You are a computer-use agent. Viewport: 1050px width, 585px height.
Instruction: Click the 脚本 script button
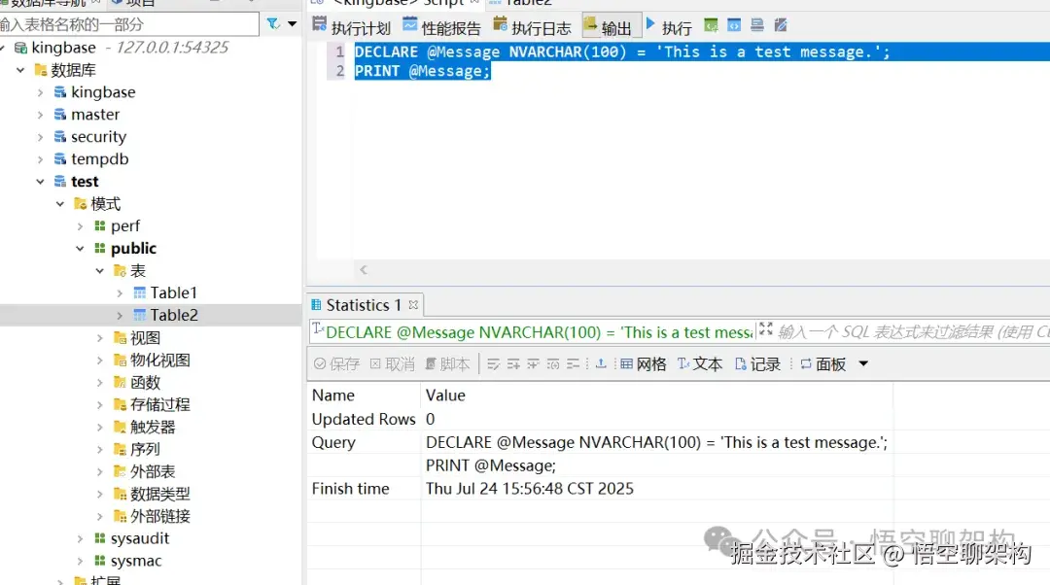pos(447,364)
